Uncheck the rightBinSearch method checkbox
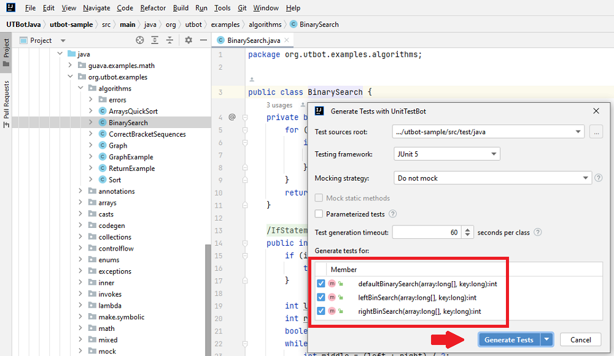614x356 pixels. point(321,311)
